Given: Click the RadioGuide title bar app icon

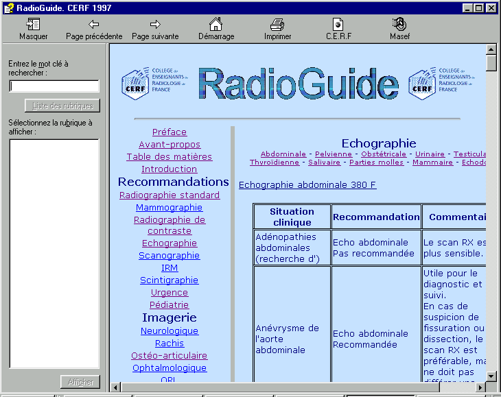Looking at the screenshot, I should 9,8.
